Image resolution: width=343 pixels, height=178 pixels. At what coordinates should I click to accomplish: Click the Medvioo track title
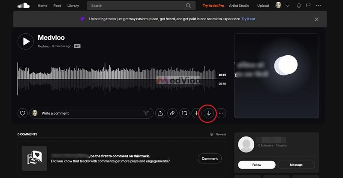pyautogui.click(x=51, y=38)
